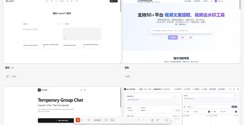
Task: Click the original prompt text area in optimizer
Action: (x=153, y=102)
